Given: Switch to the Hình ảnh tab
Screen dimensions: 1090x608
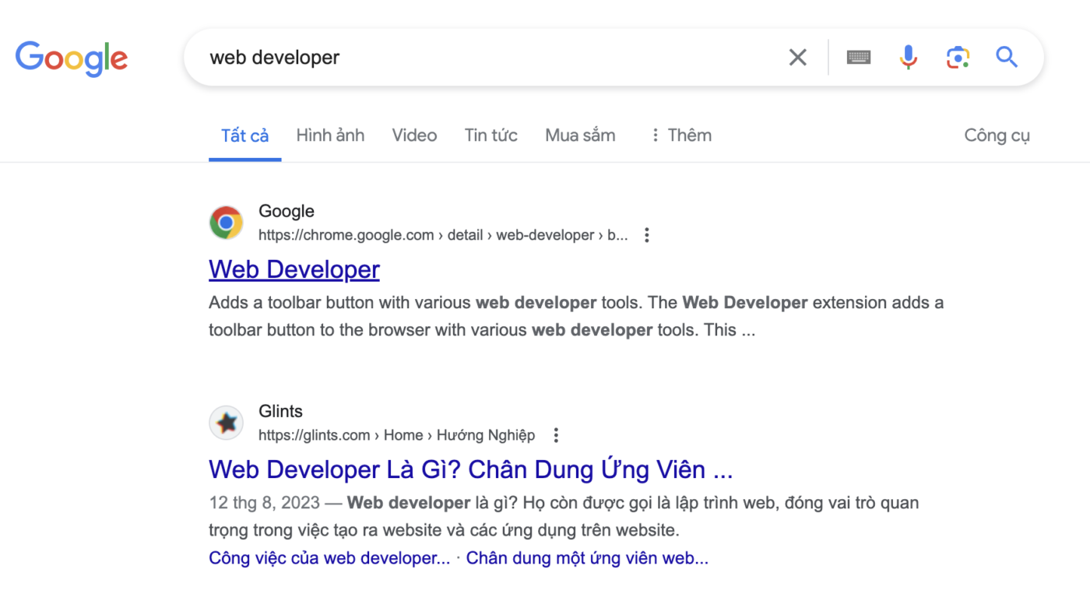Looking at the screenshot, I should [330, 135].
